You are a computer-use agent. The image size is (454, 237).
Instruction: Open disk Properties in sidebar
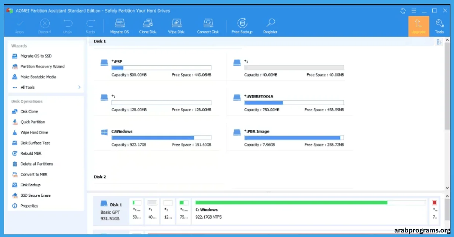point(25,206)
